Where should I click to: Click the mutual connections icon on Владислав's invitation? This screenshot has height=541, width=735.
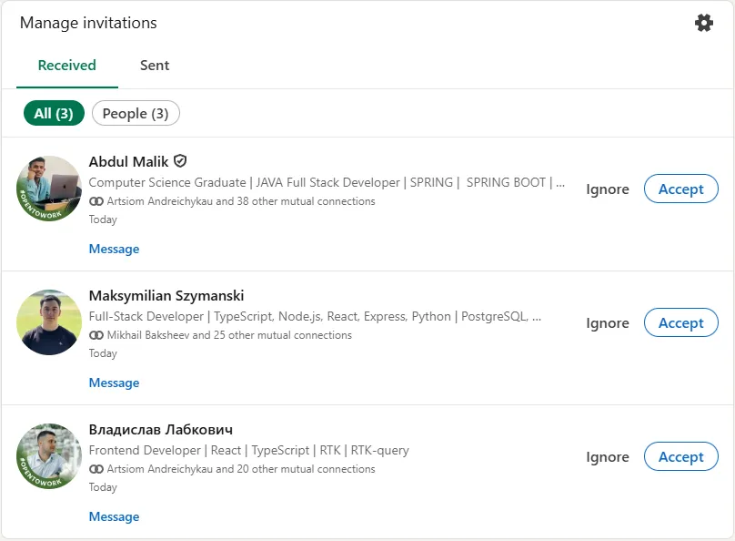[x=95, y=469]
